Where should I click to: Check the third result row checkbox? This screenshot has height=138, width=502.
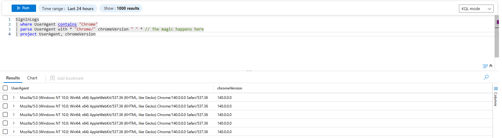click(x=5, y=114)
